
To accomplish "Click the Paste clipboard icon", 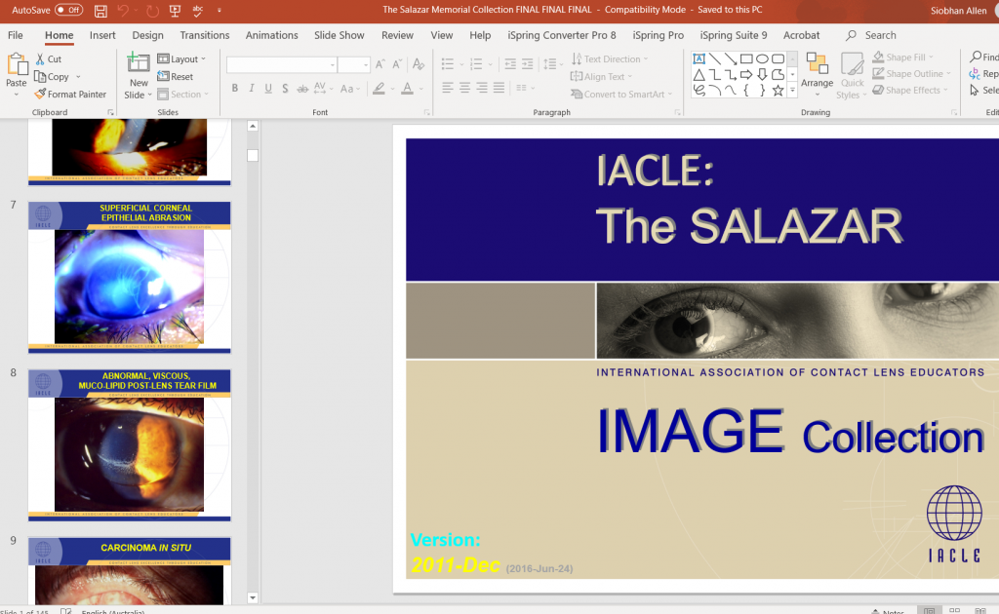I will pyautogui.click(x=17, y=65).
